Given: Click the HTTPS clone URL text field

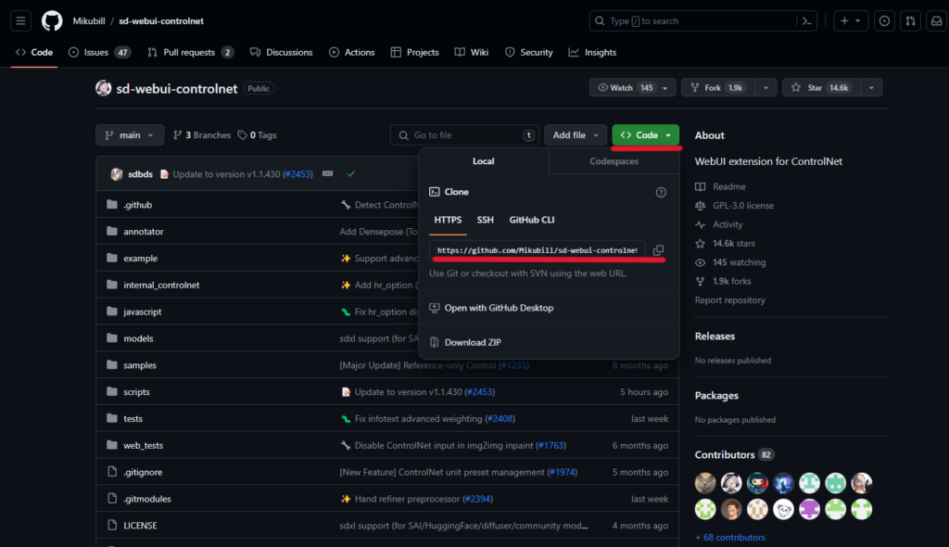Looking at the screenshot, I should pyautogui.click(x=537, y=250).
